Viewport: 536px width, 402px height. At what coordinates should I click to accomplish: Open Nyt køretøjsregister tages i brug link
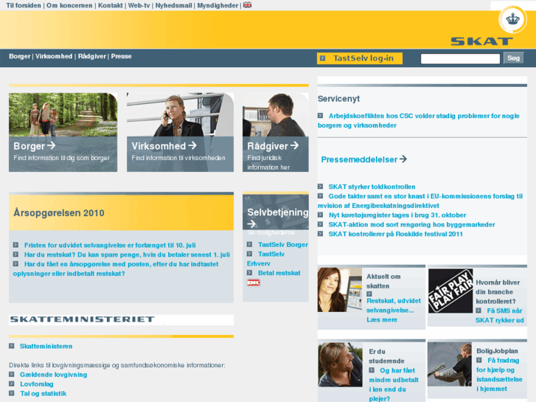[397, 215]
